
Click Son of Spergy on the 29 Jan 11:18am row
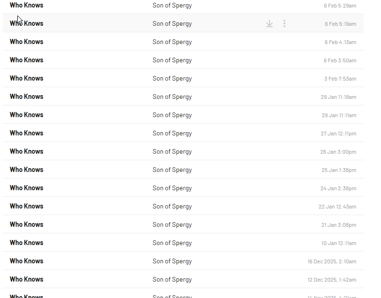172,97
